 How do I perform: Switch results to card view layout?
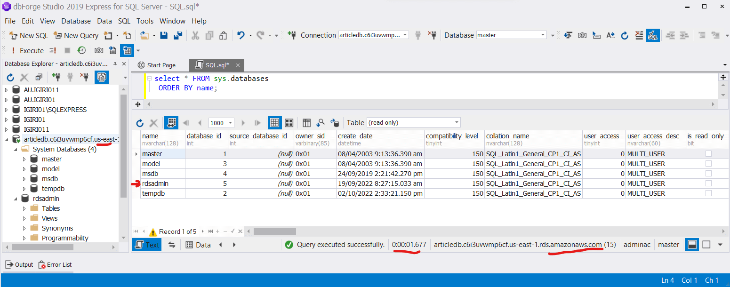[x=289, y=123]
